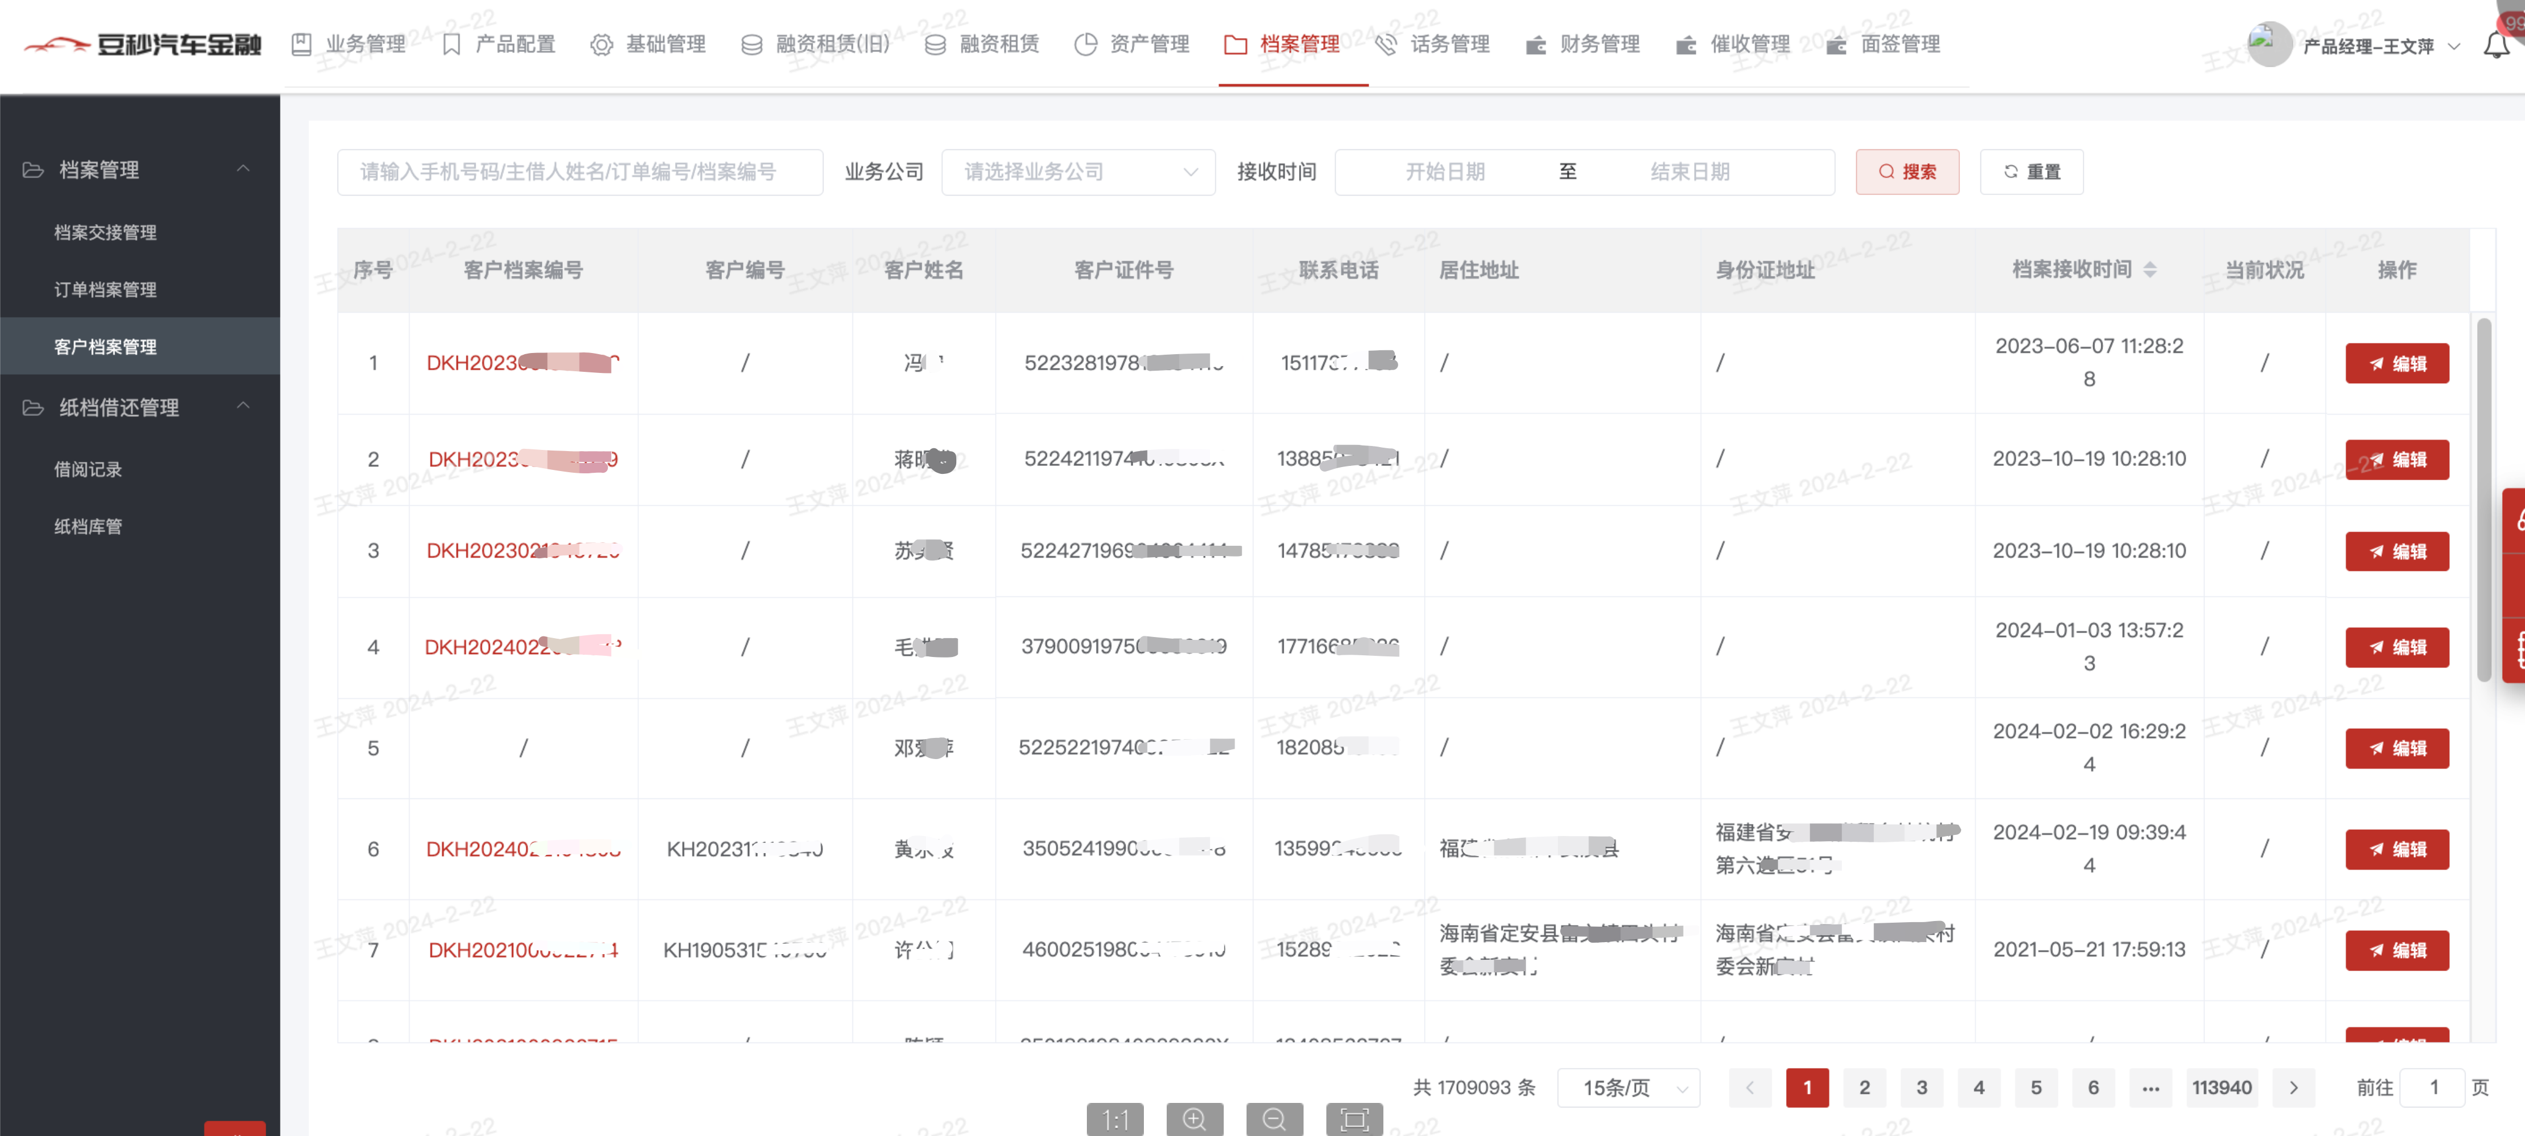Viewport: 2525px width, 1136px height.
Task: Click the fit-to-screen icon
Action: click(1354, 1118)
